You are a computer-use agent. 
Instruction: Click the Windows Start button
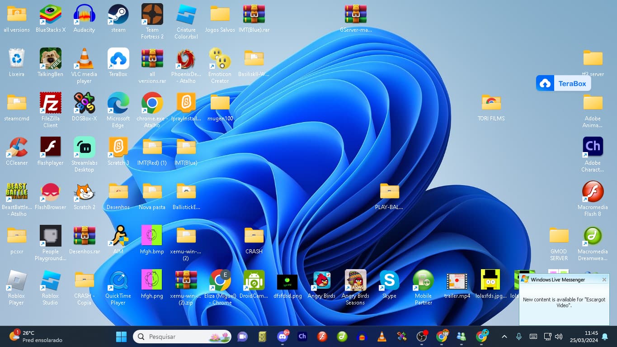(121, 336)
